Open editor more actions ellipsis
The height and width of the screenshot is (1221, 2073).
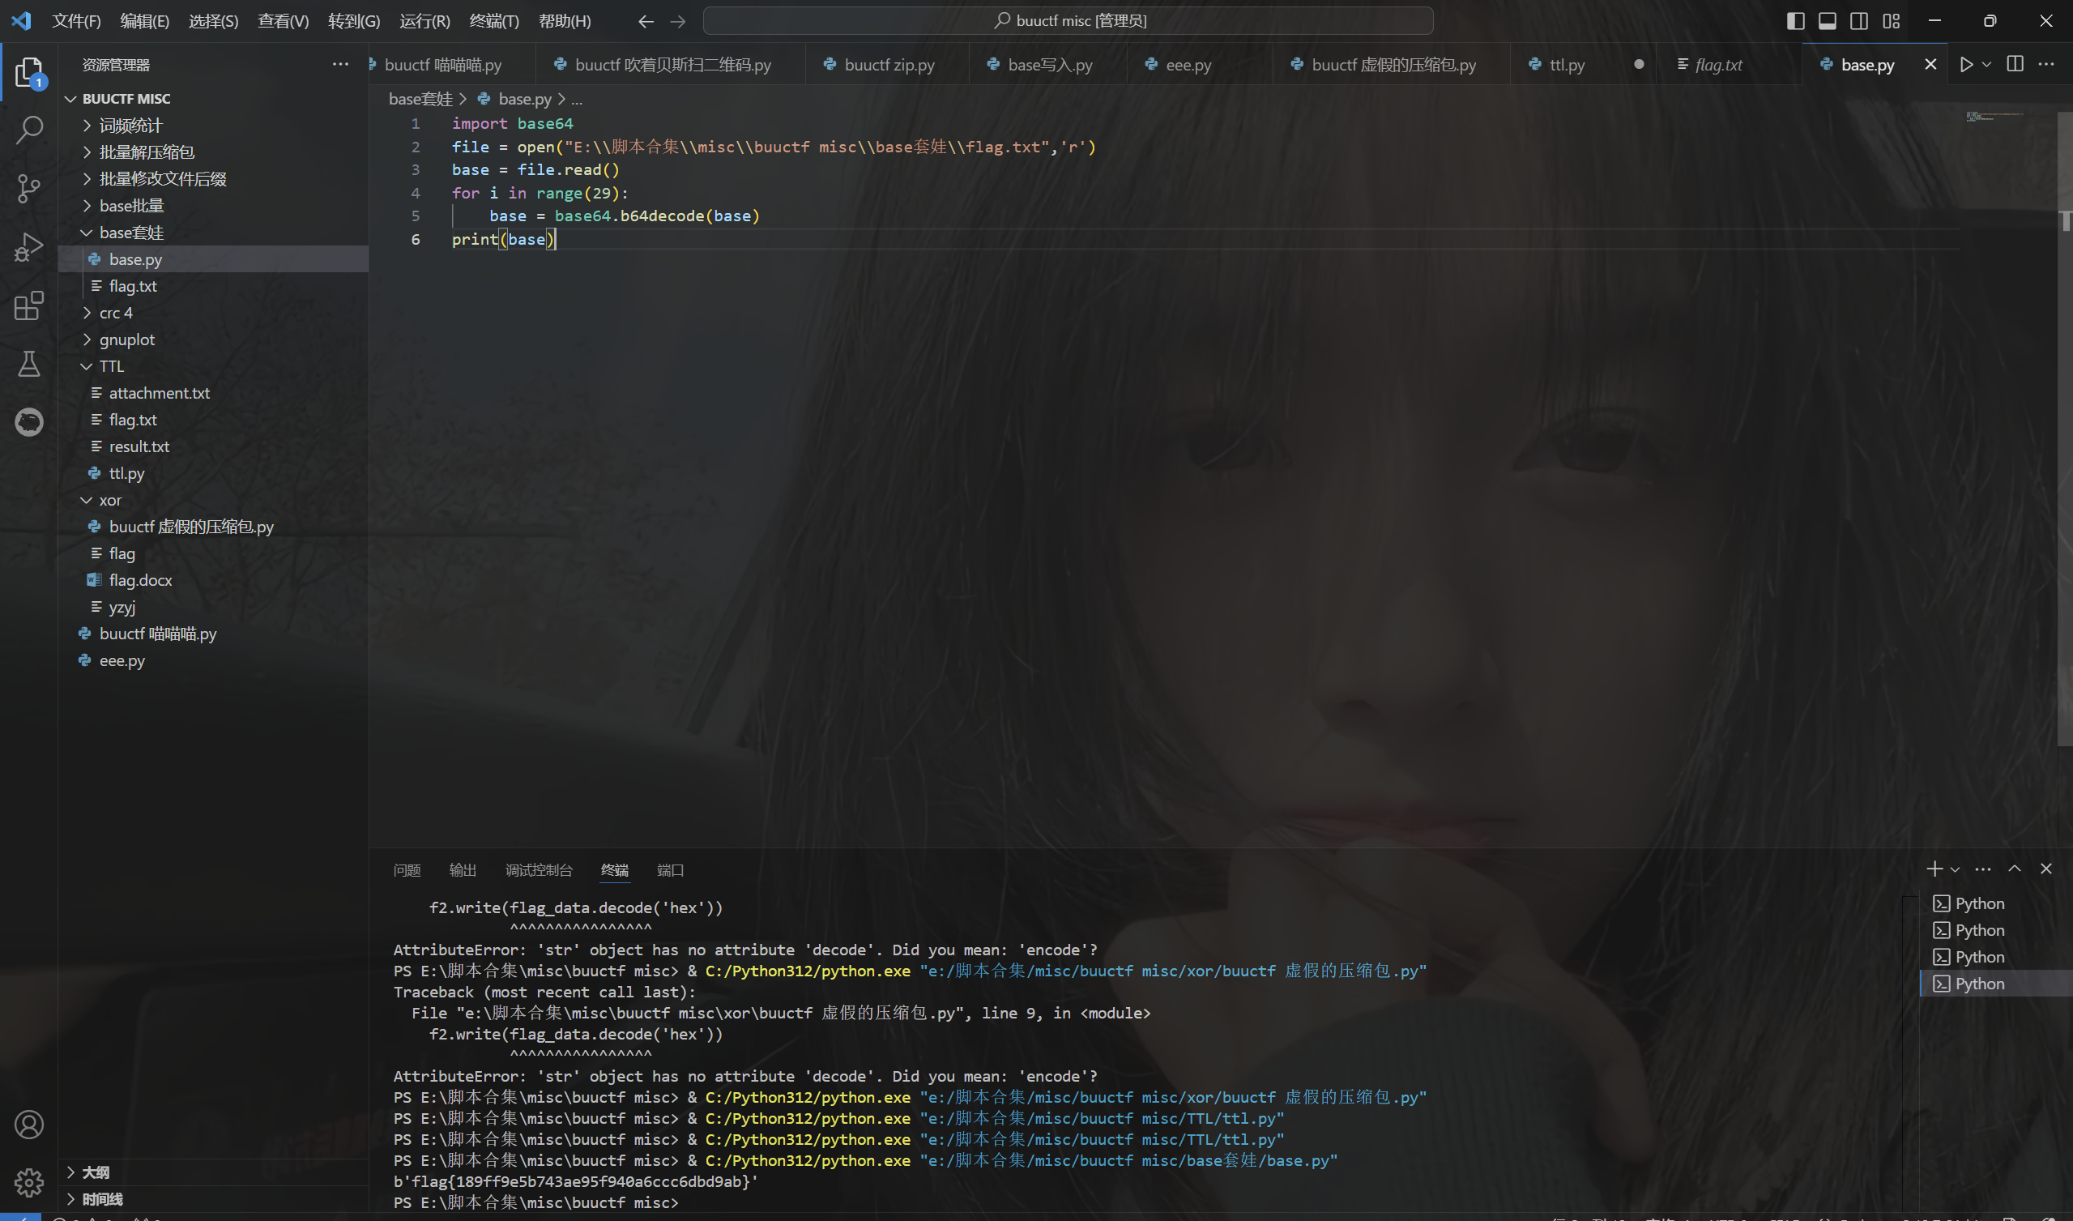click(2047, 64)
